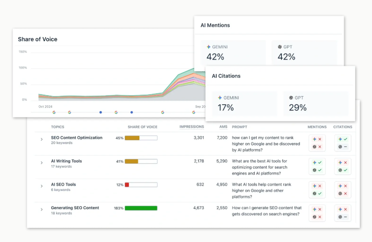Select the GPT icon in AI Citations card
Image resolution: width=372 pixels, height=242 pixels.
pos(291,98)
